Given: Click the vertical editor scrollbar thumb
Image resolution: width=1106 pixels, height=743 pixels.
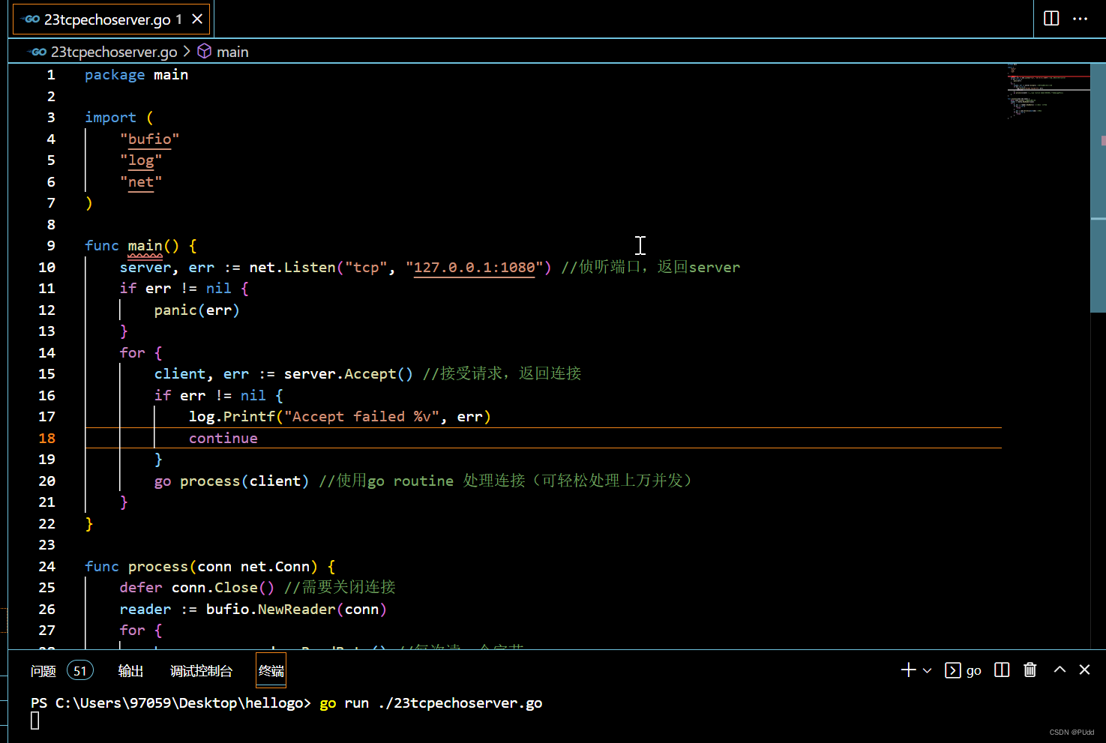Looking at the screenshot, I should 1098,187.
